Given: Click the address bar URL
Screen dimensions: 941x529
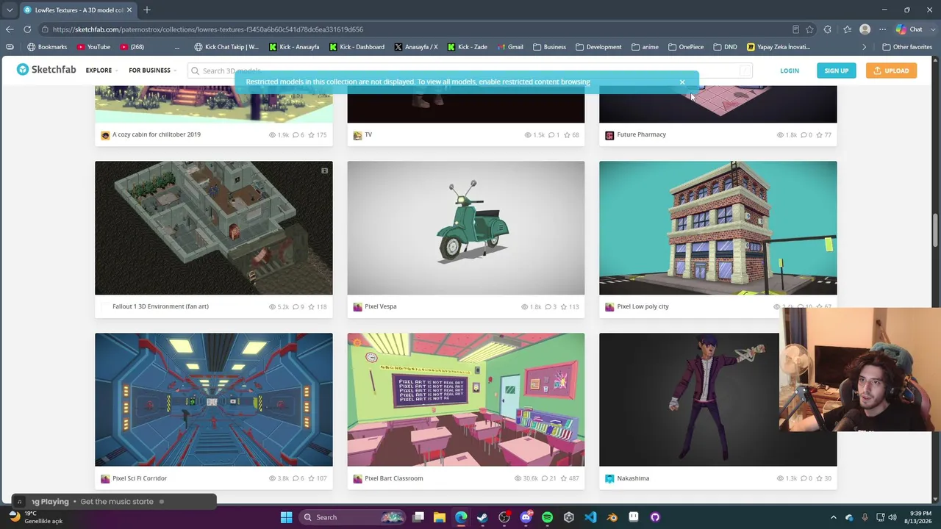Looking at the screenshot, I should coord(208,29).
